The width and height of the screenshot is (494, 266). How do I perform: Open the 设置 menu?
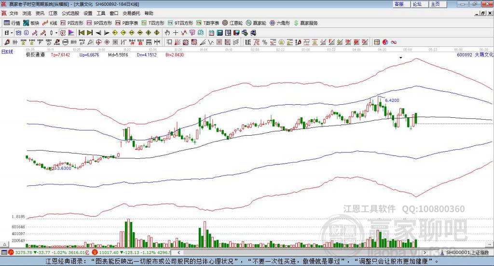pos(88,13)
